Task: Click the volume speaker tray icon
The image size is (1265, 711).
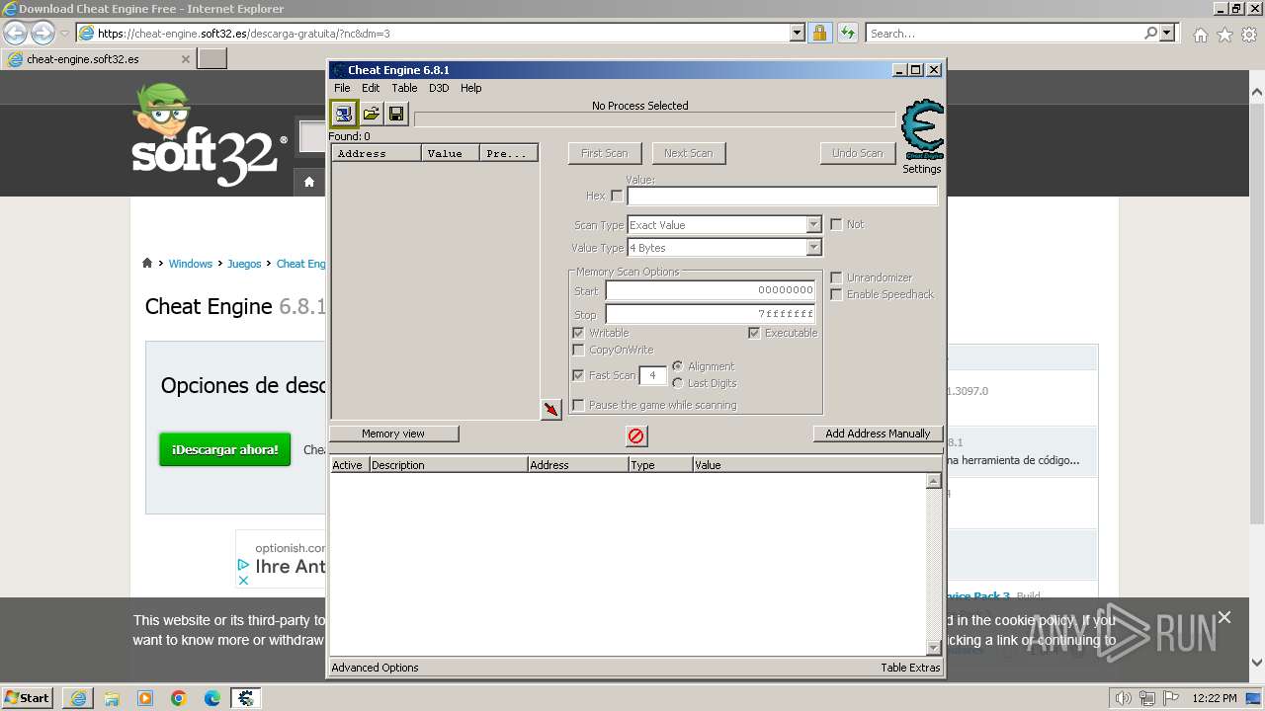Action: (x=1123, y=698)
